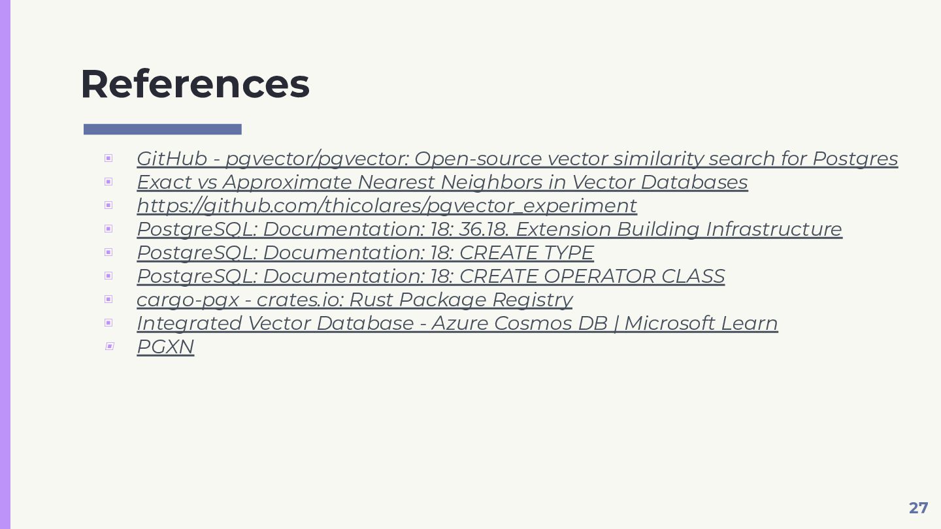Open Exact vs Approximate Nearest Neighbors link
Screen dimensions: 941x529
pos(442,182)
